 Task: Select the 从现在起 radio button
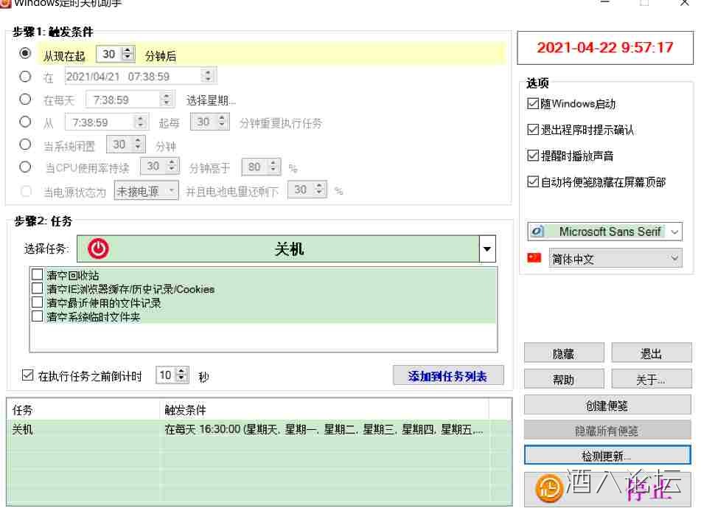coord(26,54)
